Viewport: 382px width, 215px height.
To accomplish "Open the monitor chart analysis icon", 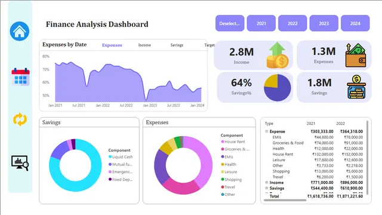I will coord(20,163).
